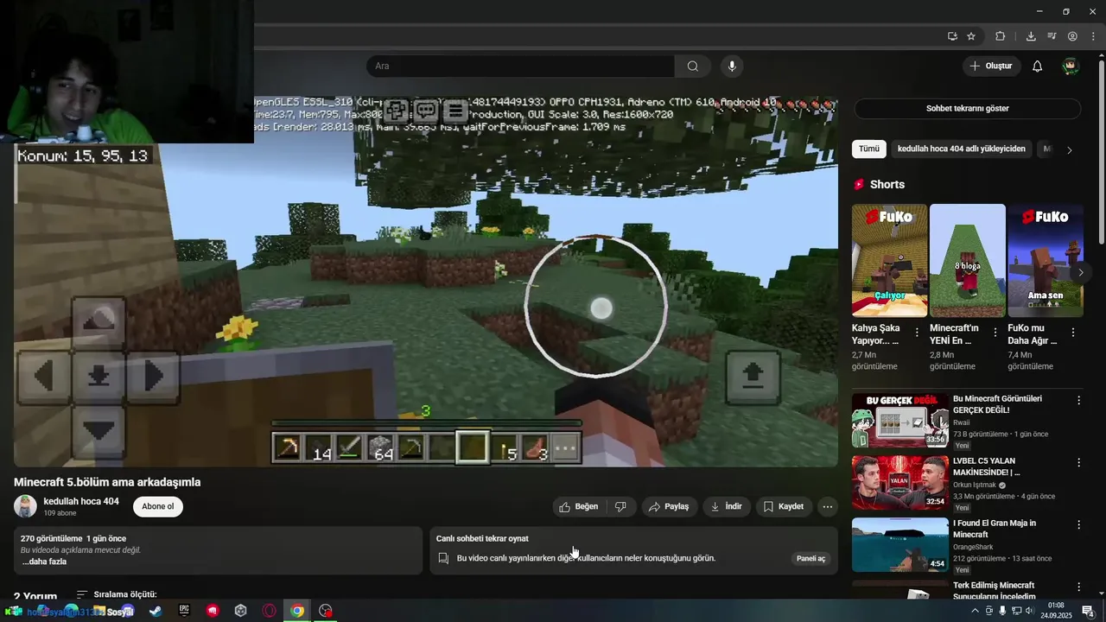Open the FuKo mu Daha Ağır short

pos(1045,261)
